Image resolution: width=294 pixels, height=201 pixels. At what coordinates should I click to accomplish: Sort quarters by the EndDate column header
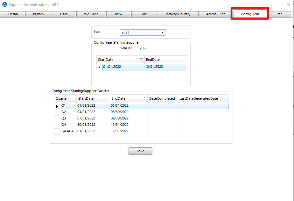tap(129, 98)
